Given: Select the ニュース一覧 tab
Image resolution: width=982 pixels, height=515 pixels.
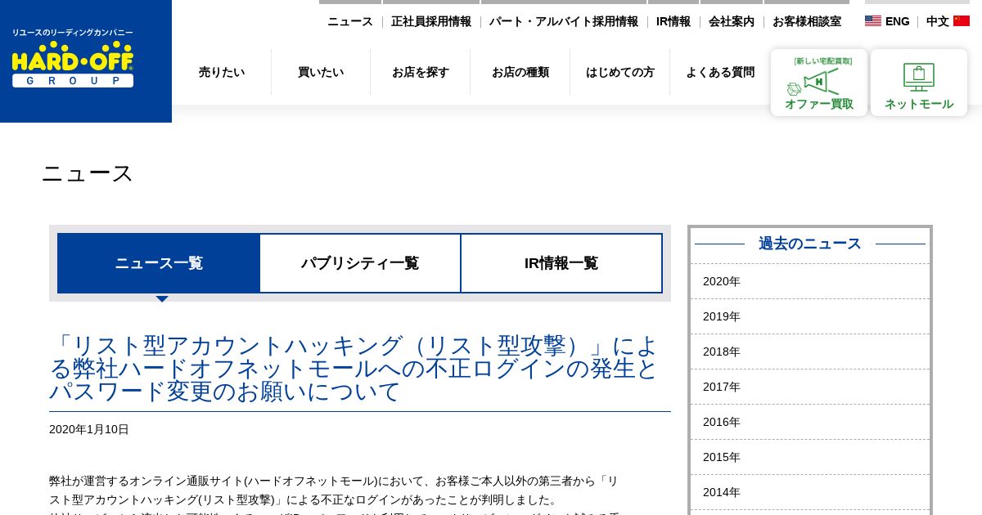Looking at the screenshot, I should (x=159, y=263).
